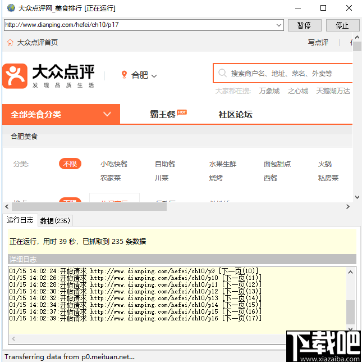The height and width of the screenshot is (362, 362).
Task: Click browser pane vertical scroll down arrow
Action: tap(357, 197)
